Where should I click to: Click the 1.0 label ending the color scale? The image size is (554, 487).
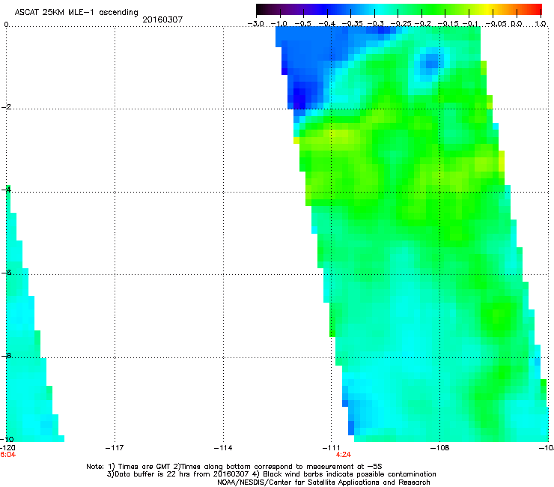point(541,24)
